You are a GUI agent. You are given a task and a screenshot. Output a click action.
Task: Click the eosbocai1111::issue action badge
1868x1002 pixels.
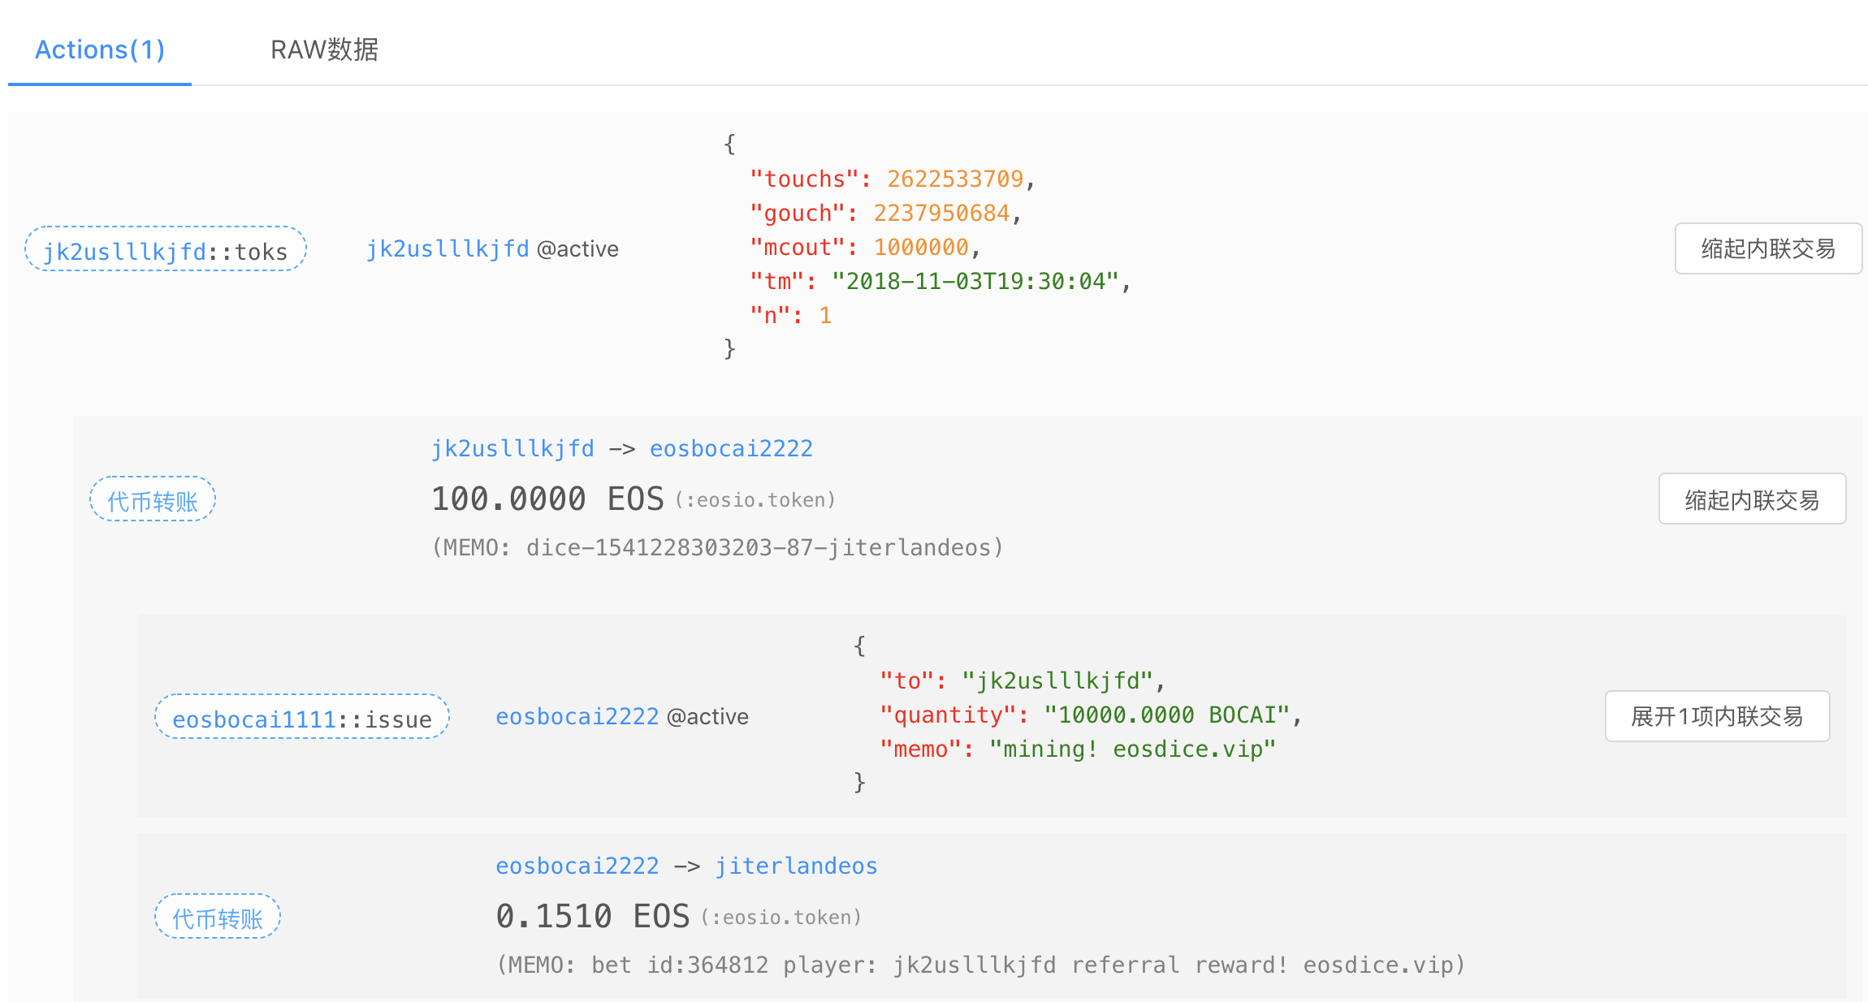[301, 718]
